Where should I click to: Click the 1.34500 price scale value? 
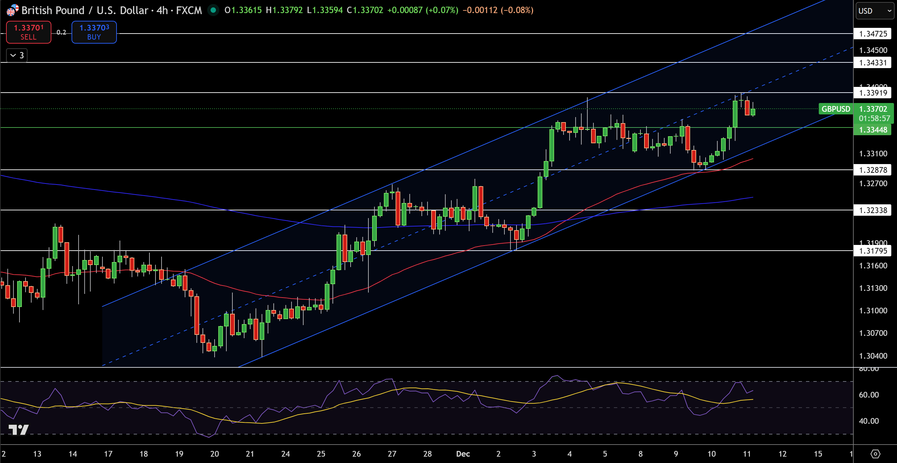873,50
